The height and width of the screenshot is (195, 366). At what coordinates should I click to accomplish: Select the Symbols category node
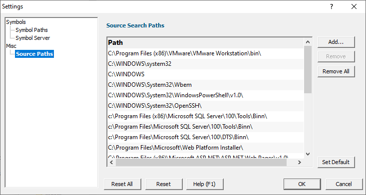click(16, 22)
